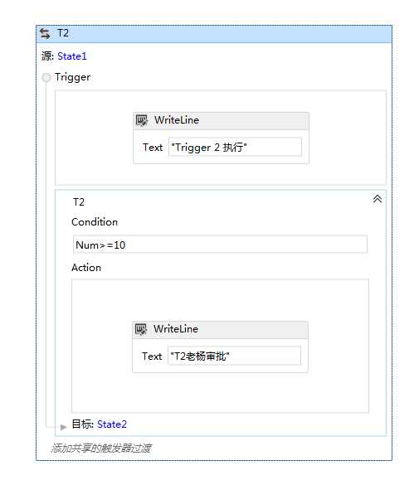The height and width of the screenshot is (480, 419).
Task: Click the Num>=10 condition field
Action: (220, 245)
